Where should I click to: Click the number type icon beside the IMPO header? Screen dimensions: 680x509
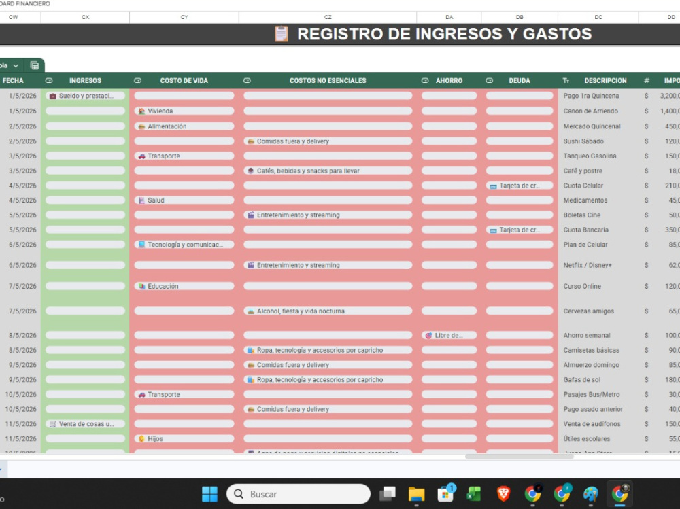click(647, 81)
